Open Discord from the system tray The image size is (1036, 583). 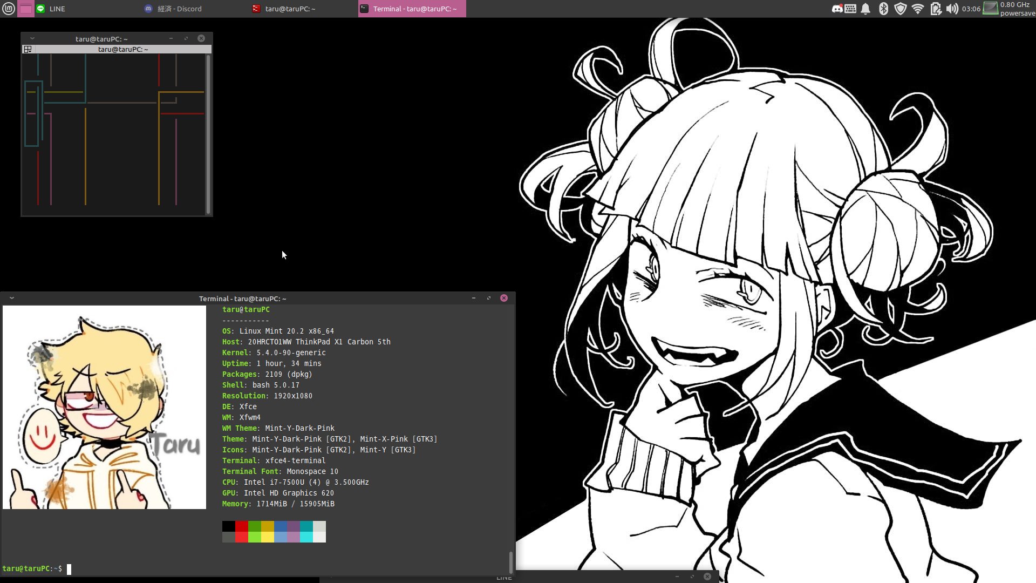point(837,9)
